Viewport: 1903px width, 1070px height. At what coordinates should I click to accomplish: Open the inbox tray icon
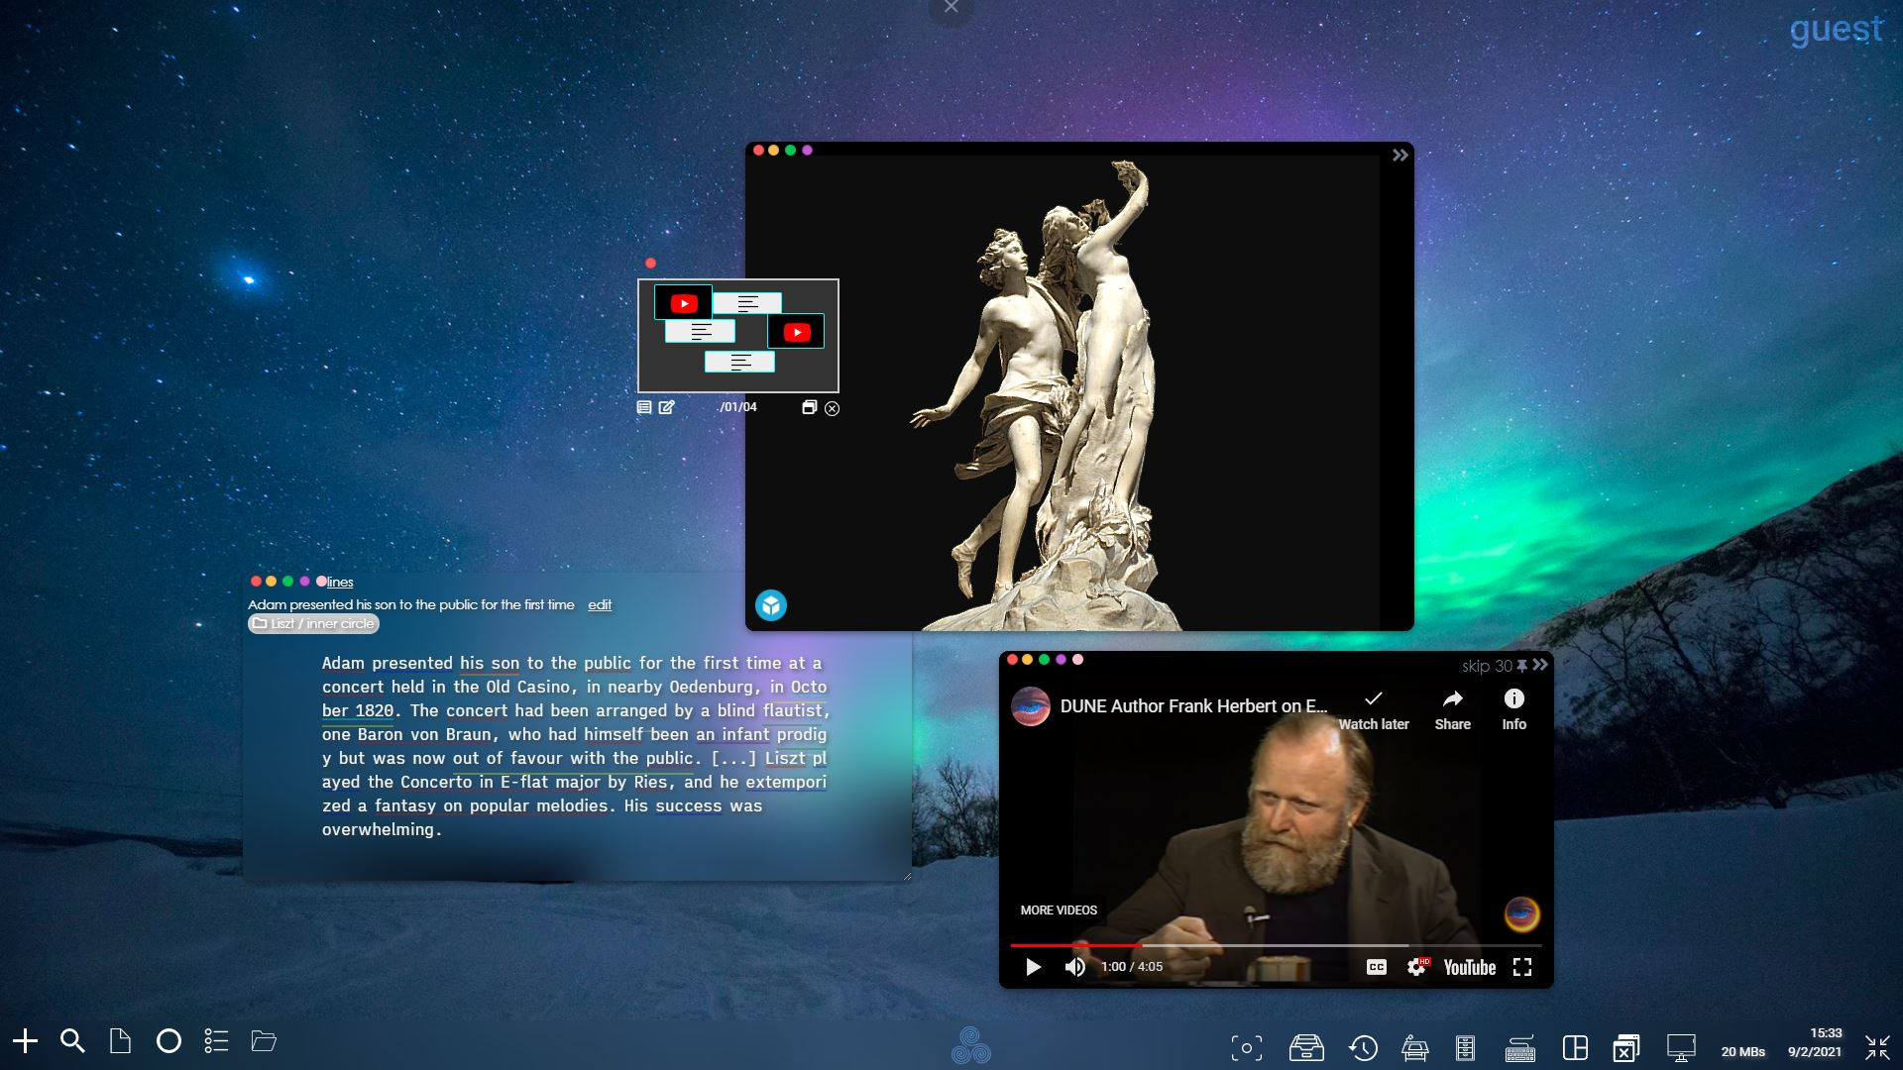point(1305,1047)
